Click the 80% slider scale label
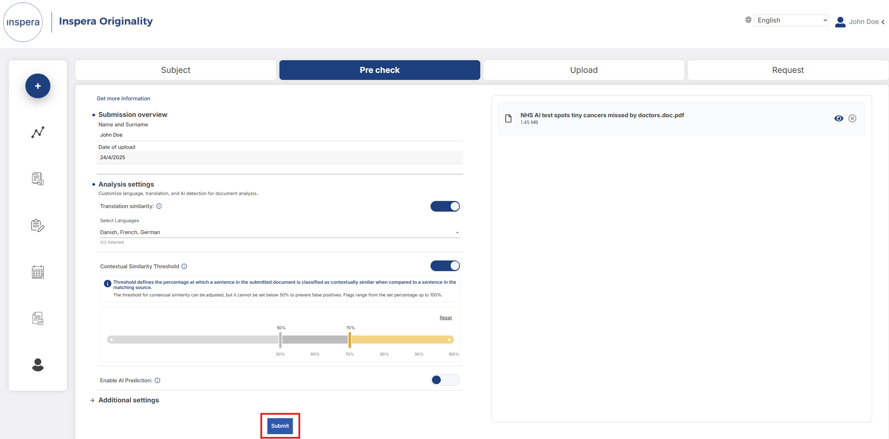 (x=384, y=354)
